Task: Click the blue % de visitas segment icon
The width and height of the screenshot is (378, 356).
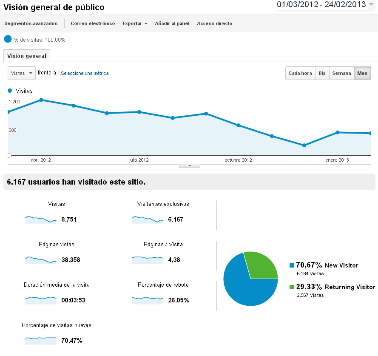Action: click(8, 39)
